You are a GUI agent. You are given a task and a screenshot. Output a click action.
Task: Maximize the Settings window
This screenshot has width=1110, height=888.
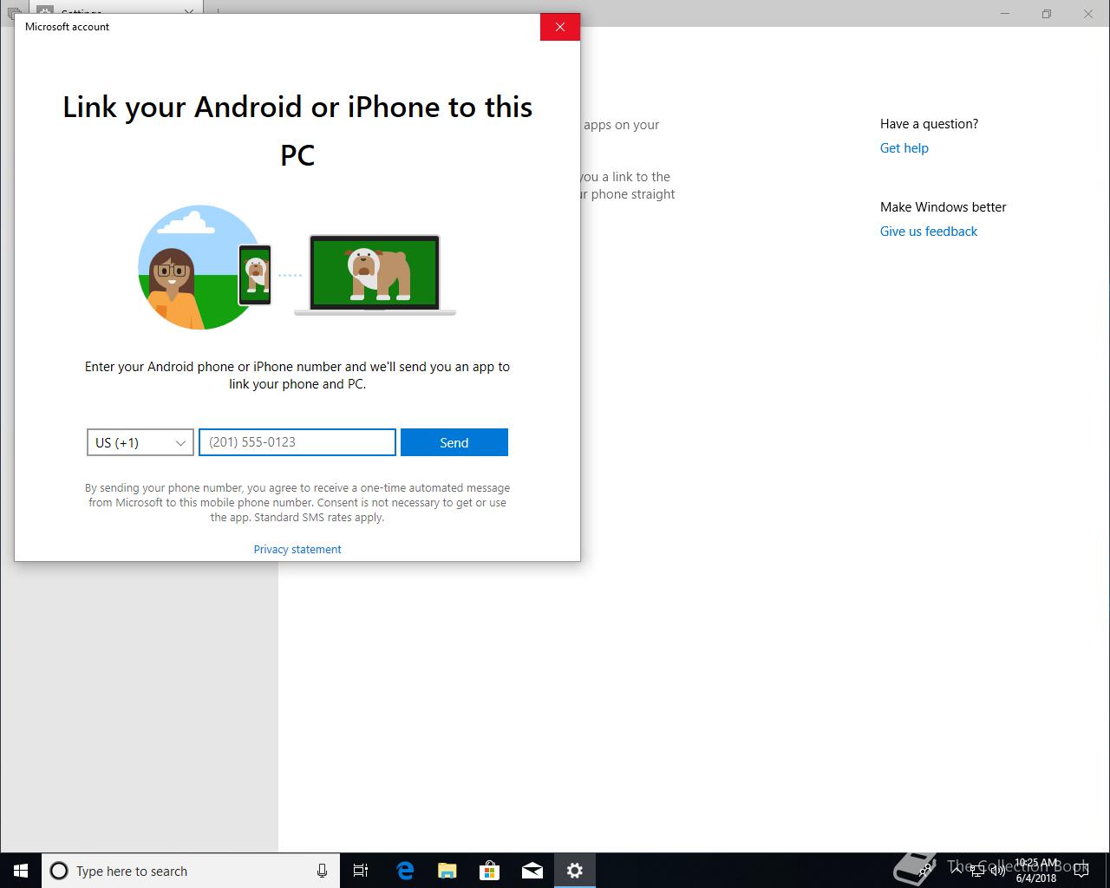(x=1047, y=14)
